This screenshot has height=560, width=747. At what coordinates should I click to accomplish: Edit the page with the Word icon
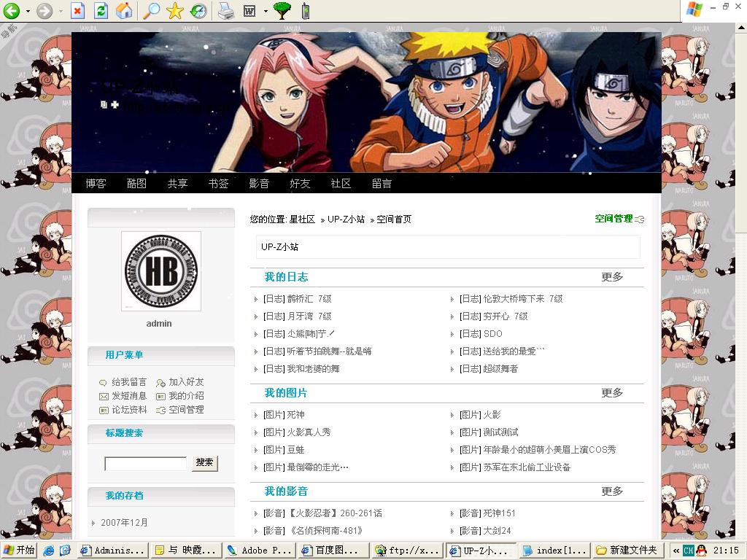click(249, 11)
